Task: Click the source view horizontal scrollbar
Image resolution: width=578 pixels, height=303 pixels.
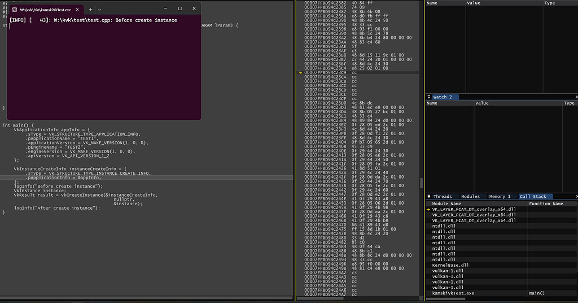Action: 147,298
